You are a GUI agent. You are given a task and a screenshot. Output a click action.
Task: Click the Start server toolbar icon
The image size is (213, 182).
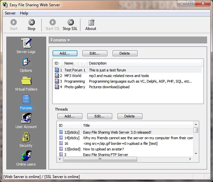(x=13, y=22)
